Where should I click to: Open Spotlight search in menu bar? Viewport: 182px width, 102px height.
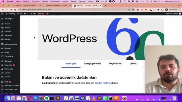coord(151,1)
